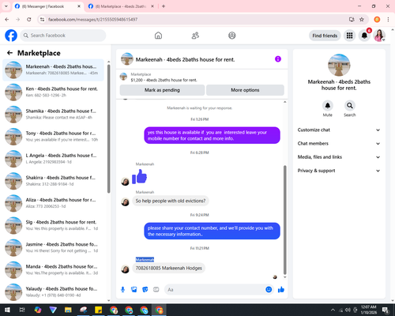Open Chrome tab search dropdown arrow
The image size is (395, 316).
point(6,6)
